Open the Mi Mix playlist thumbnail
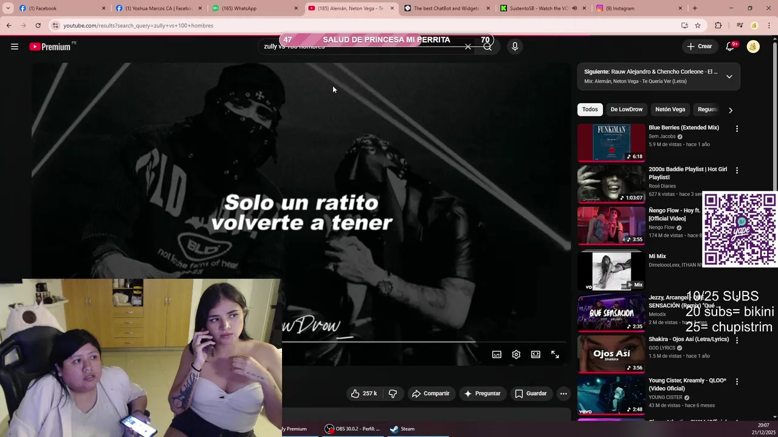The width and height of the screenshot is (778, 437). (611, 271)
